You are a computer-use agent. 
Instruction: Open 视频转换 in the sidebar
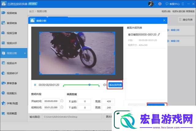[12, 13]
